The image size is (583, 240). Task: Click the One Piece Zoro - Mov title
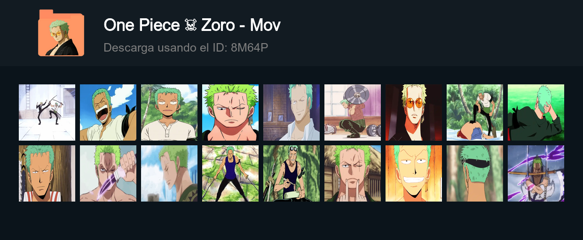point(192,25)
